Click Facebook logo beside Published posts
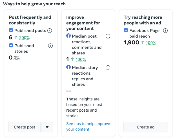The width and height of the screenshot is (175, 138). pyautogui.click(x=11, y=30)
